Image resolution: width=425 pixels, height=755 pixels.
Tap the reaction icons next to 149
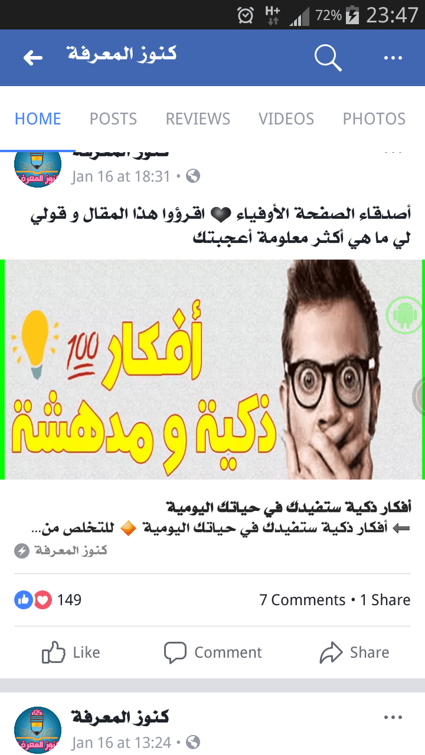pos(33,600)
